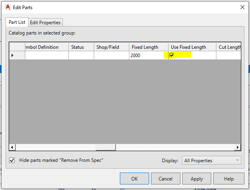Click the Cut Length cell in first row
Viewport: 250px width, 190px height.
(x=229, y=56)
